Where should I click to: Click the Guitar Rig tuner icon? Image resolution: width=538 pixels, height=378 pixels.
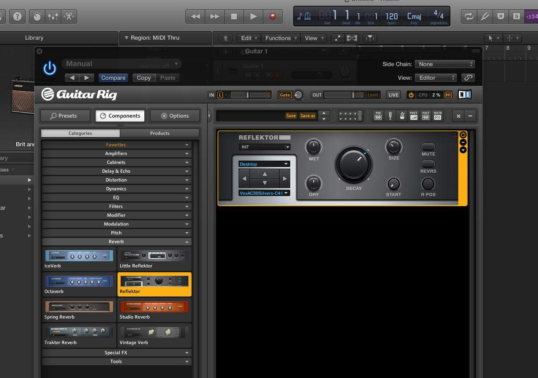[390, 116]
